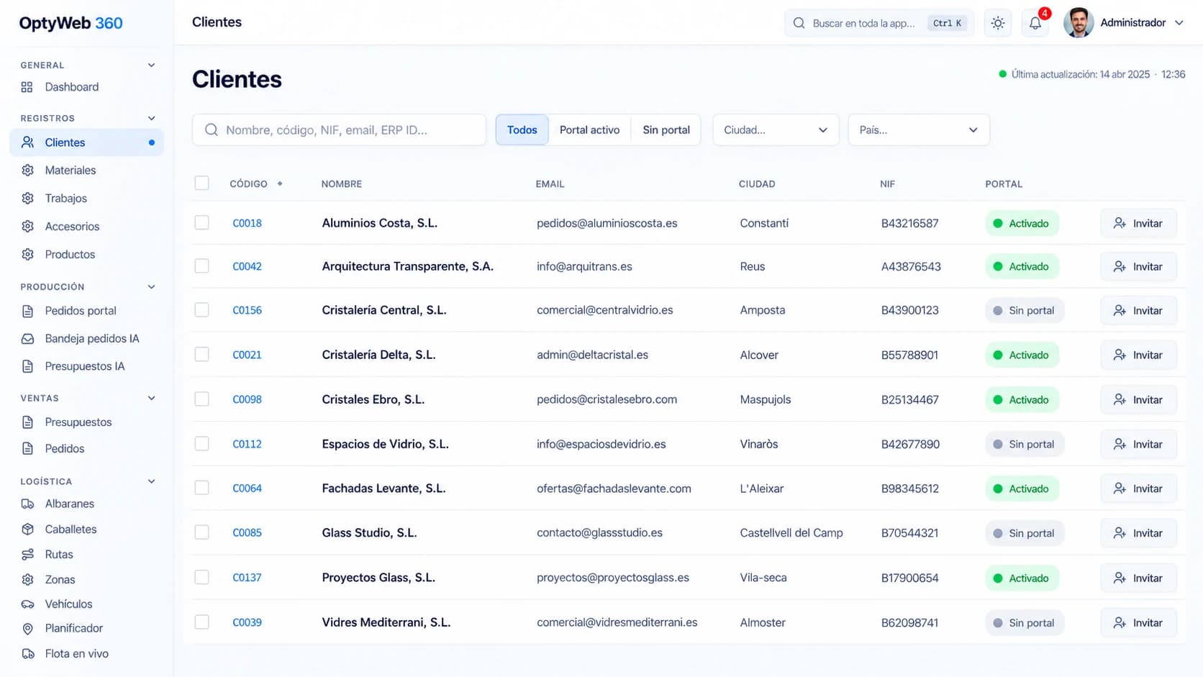Collapse the PRODUCCIÓN sidebar section
This screenshot has height=677, width=1203.
coord(151,286)
